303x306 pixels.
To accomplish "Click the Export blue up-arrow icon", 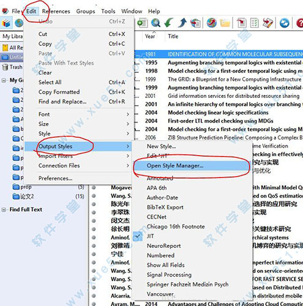I will [x=182, y=23].
